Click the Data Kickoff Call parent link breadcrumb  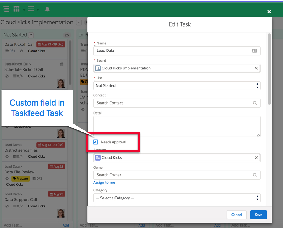(18, 64)
